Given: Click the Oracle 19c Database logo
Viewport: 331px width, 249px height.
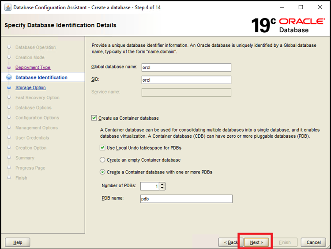Looking at the screenshot, I should click(x=288, y=25).
